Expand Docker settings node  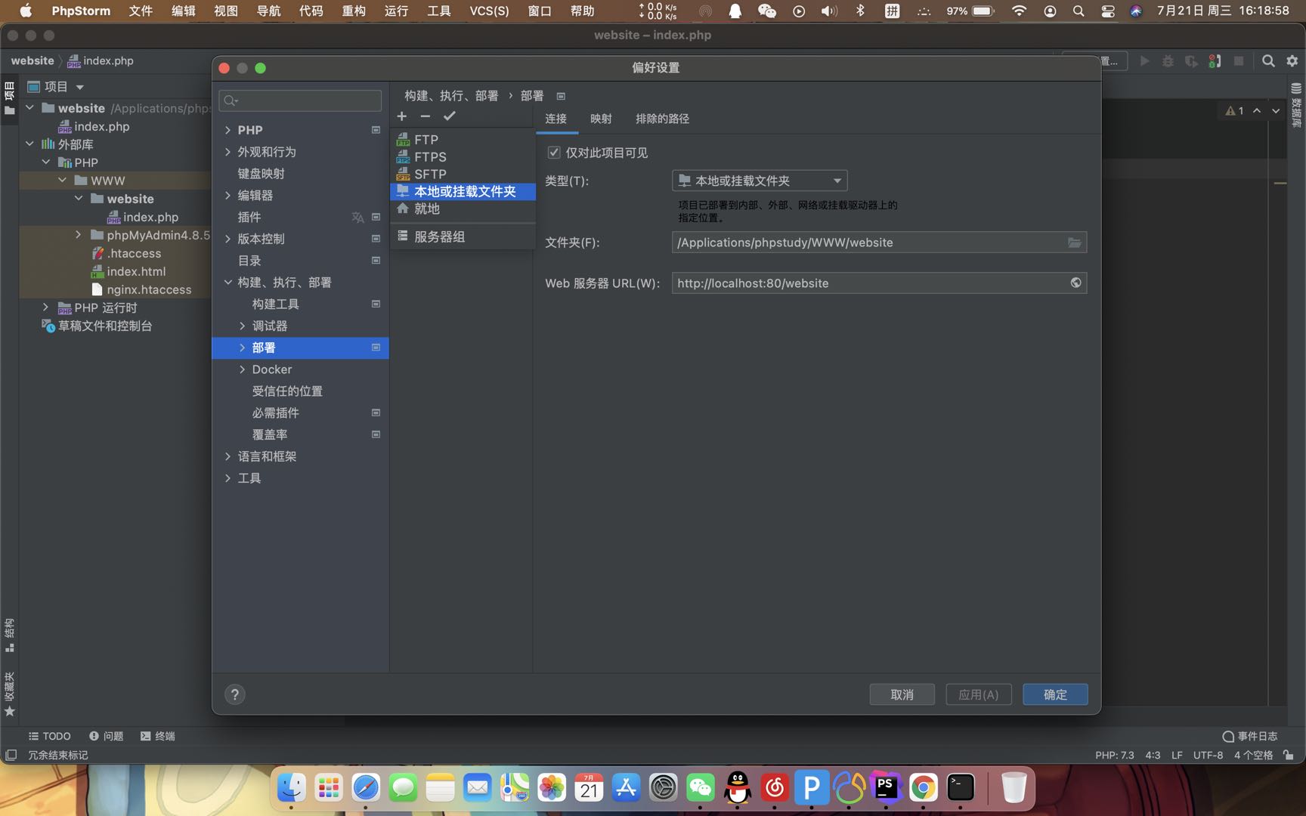pyautogui.click(x=242, y=369)
